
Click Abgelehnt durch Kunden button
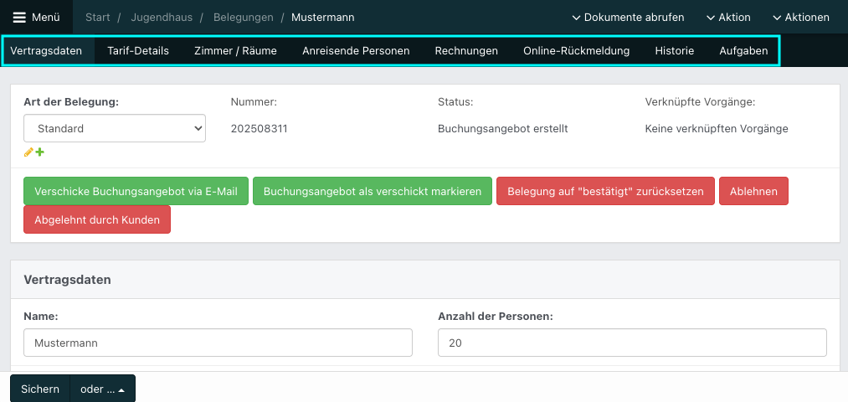tap(97, 219)
